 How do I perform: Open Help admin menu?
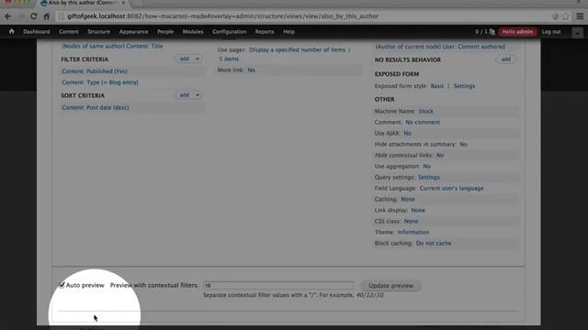(288, 32)
